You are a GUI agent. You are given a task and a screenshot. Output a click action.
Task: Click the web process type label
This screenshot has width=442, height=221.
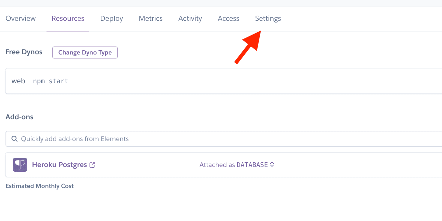pyautogui.click(x=18, y=81)
